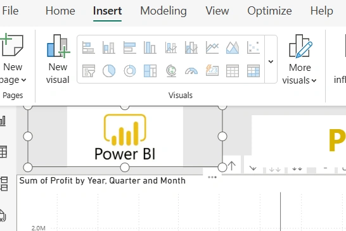Open the Help ribbon tab
The image size is (346, 231).
pyautogui.click(x=321, y=11)
